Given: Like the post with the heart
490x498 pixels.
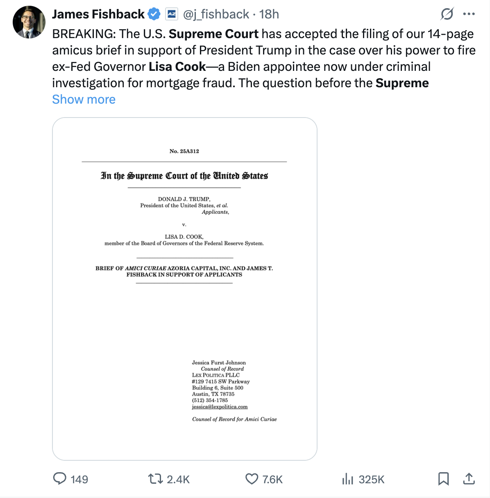Looking at the screenshot, I should coord(252,479).
